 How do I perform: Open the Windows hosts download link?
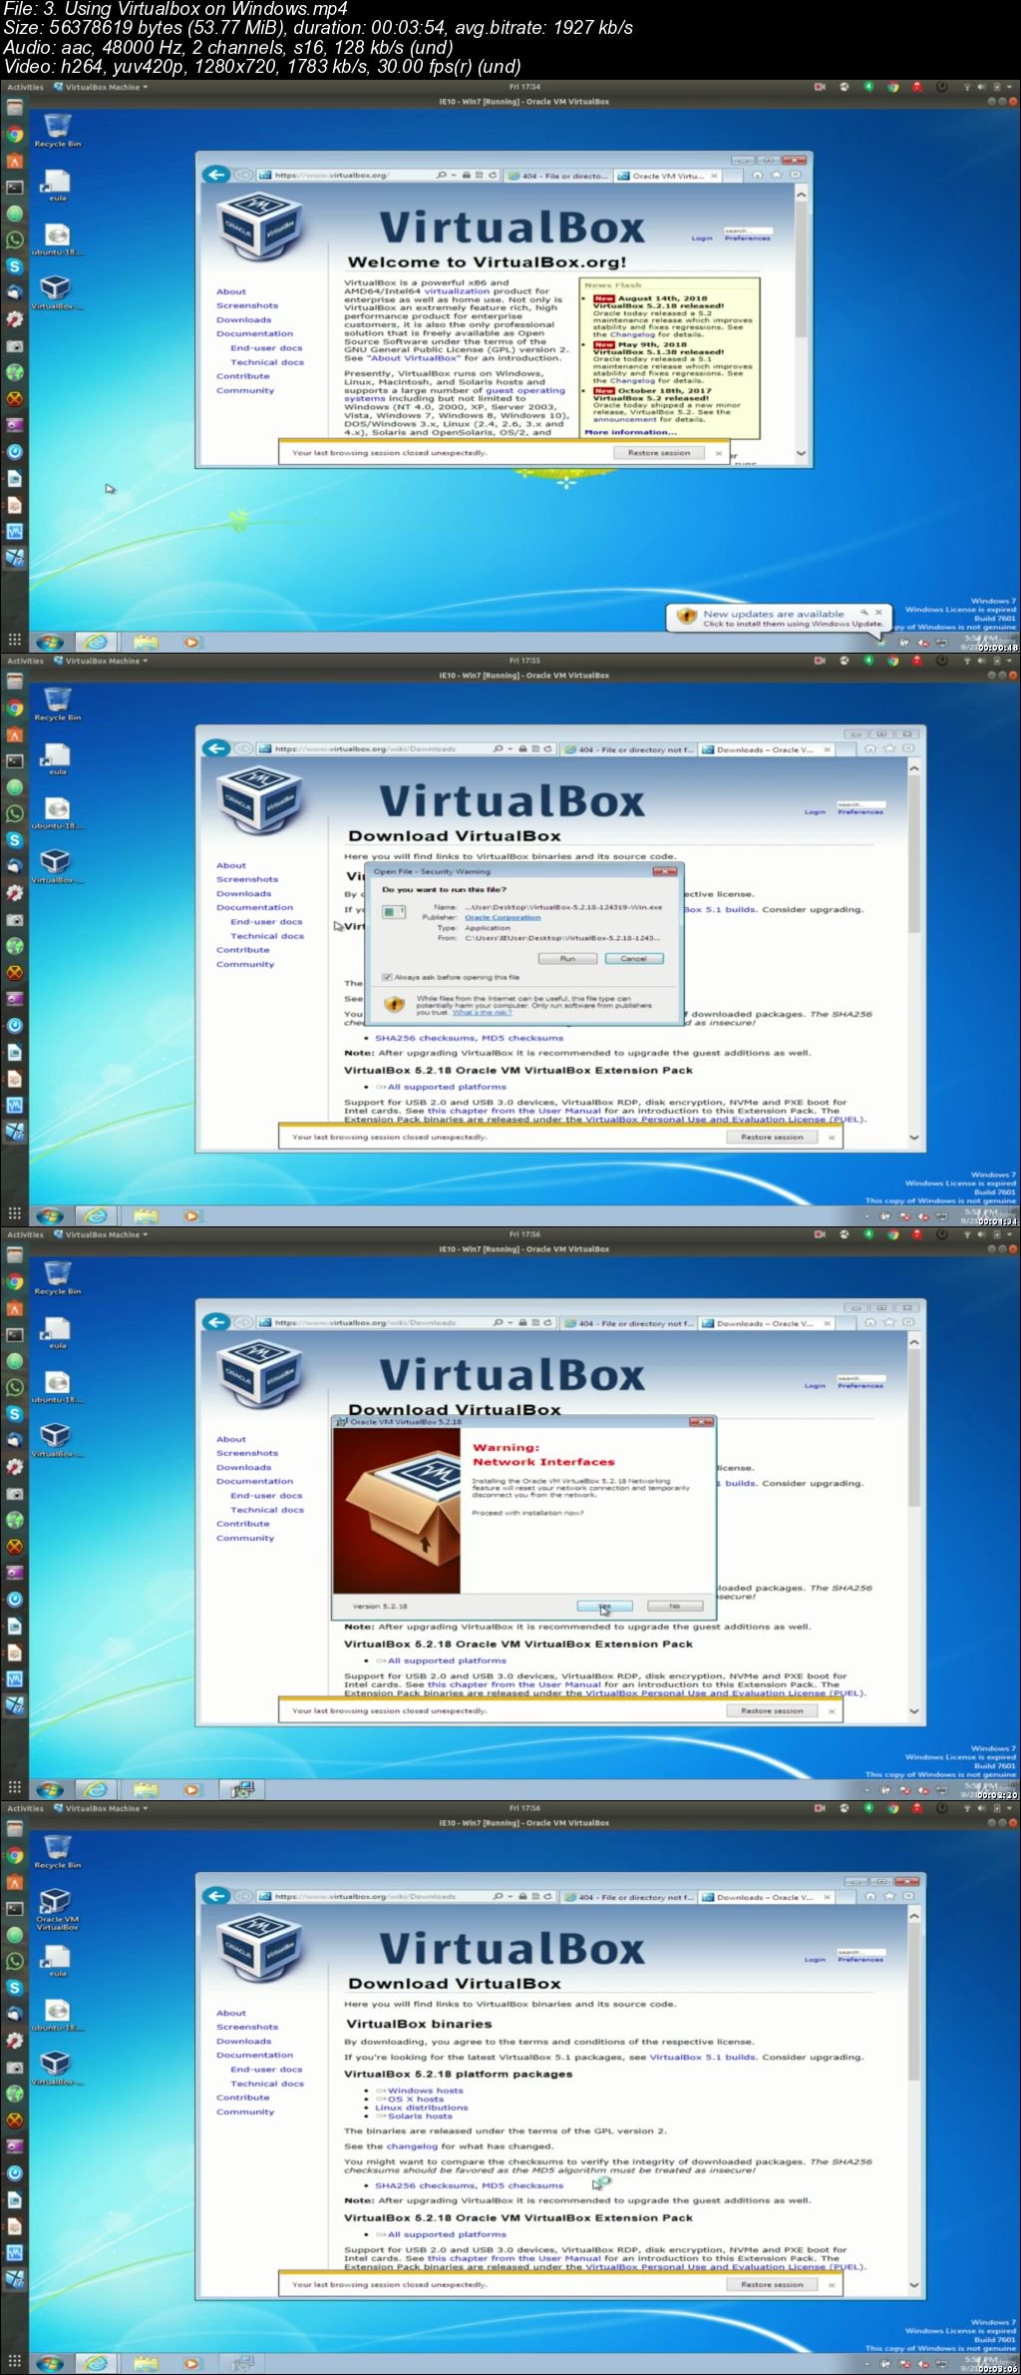[425, 2090]
